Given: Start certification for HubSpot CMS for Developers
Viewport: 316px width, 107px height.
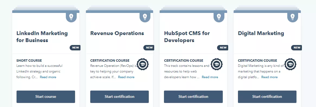Looking at the screenshot, I should tap(193, 97).
